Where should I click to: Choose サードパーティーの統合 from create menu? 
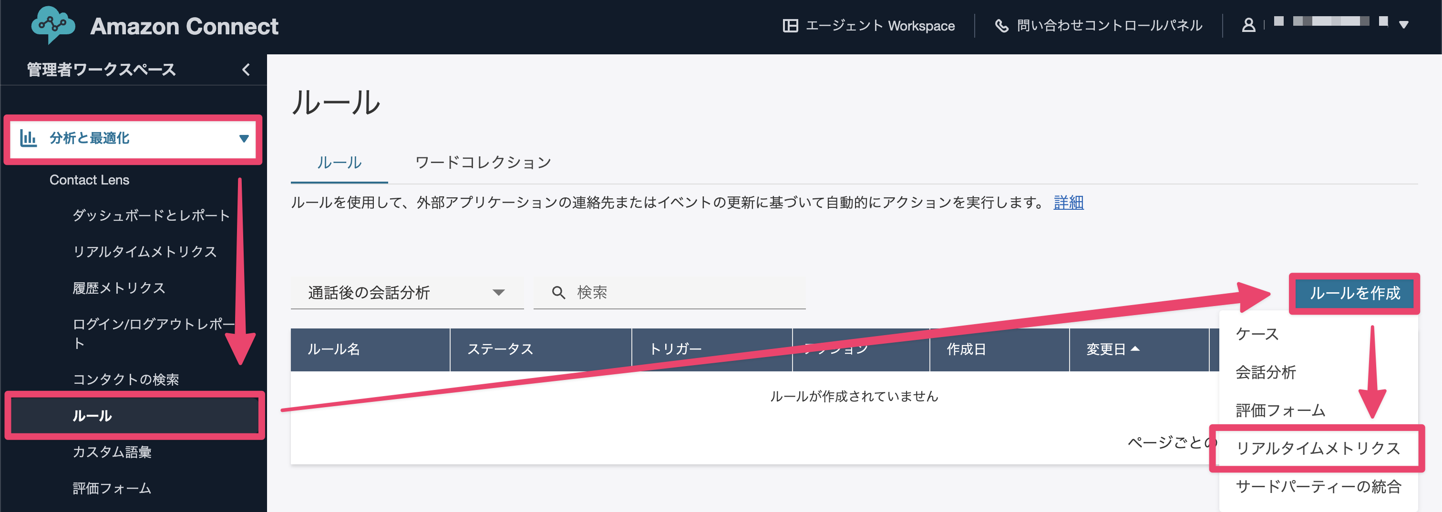[1318, 486]
